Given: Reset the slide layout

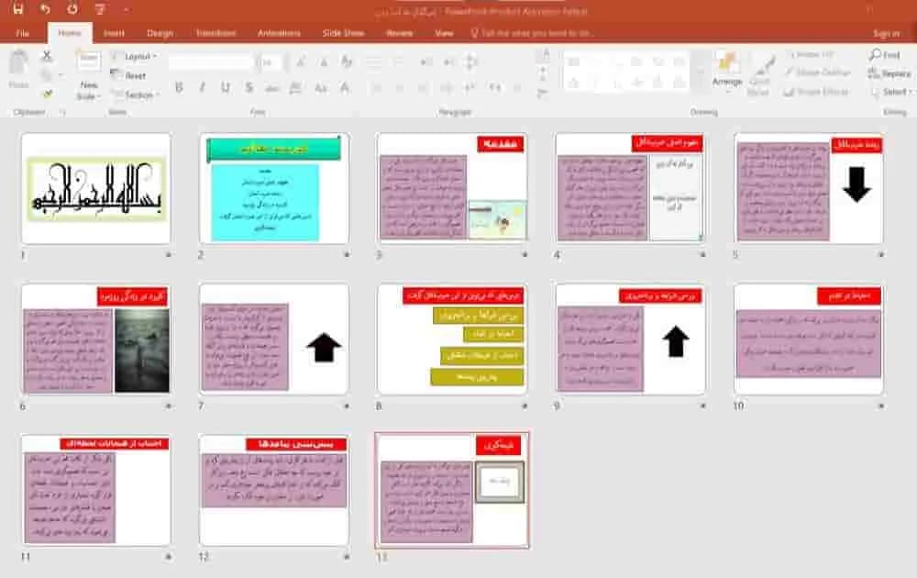Looking at the screenshot, I should coord(129,75).
